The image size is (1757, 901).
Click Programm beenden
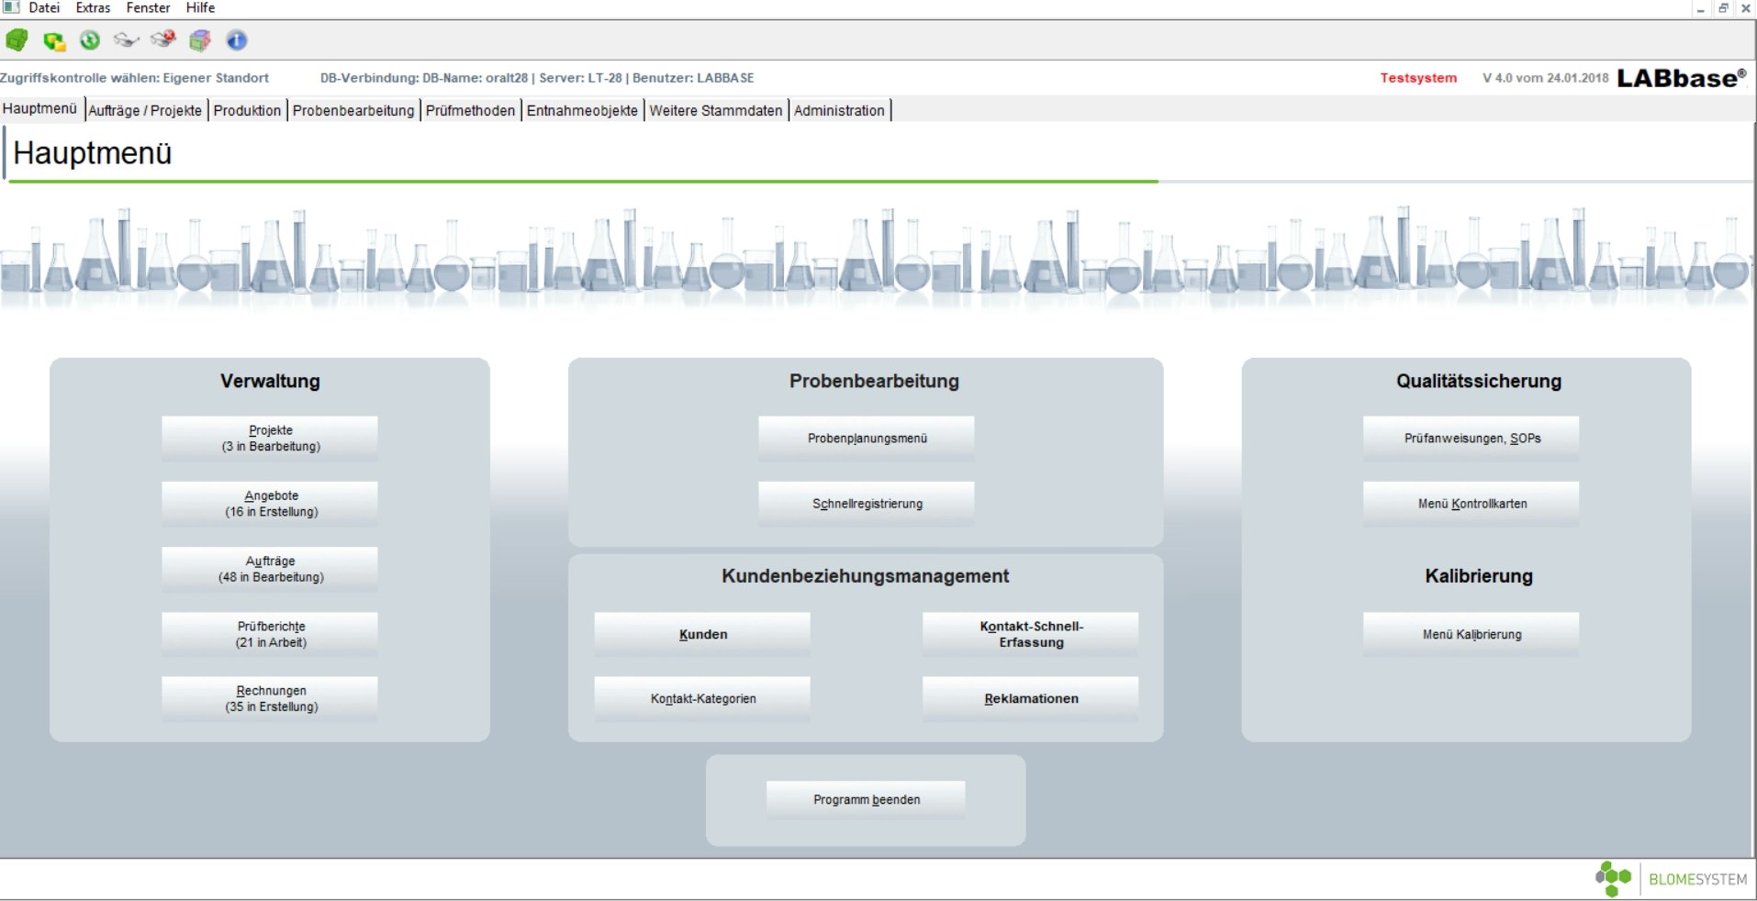[864, 799]
